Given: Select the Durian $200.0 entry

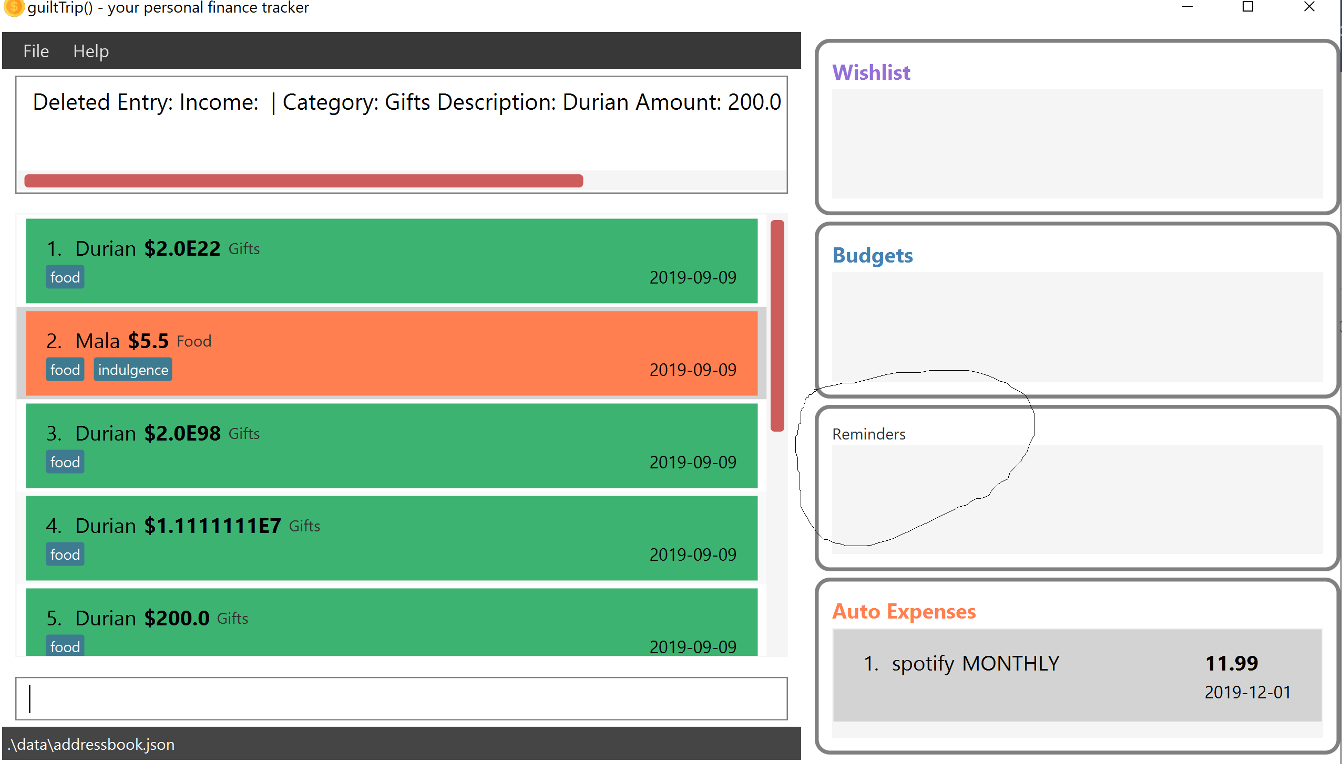Looking at the screenshot, I should click(391, 622).
